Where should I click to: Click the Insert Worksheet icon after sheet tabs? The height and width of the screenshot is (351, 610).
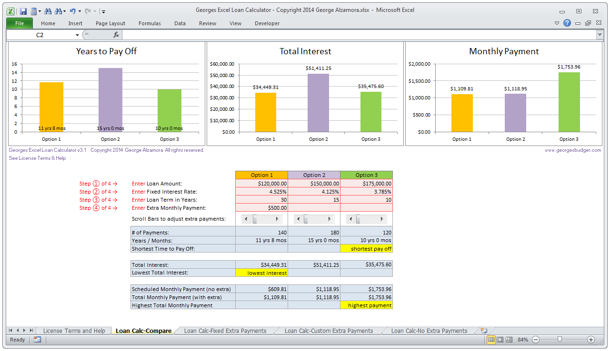click(x=484, y=331)
